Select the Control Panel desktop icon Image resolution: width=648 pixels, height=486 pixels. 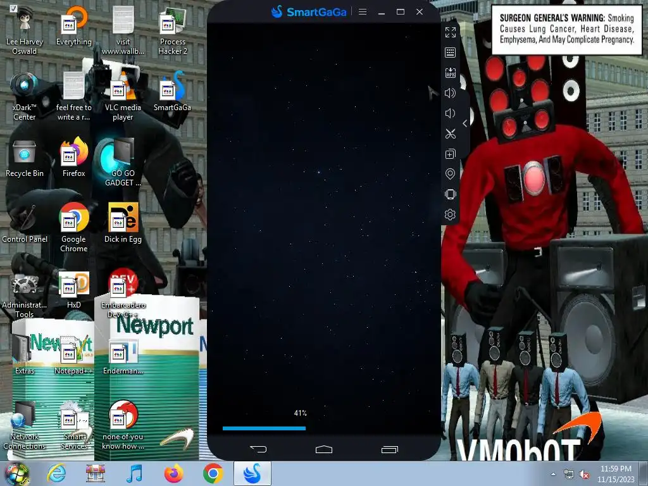pos(25,223)
